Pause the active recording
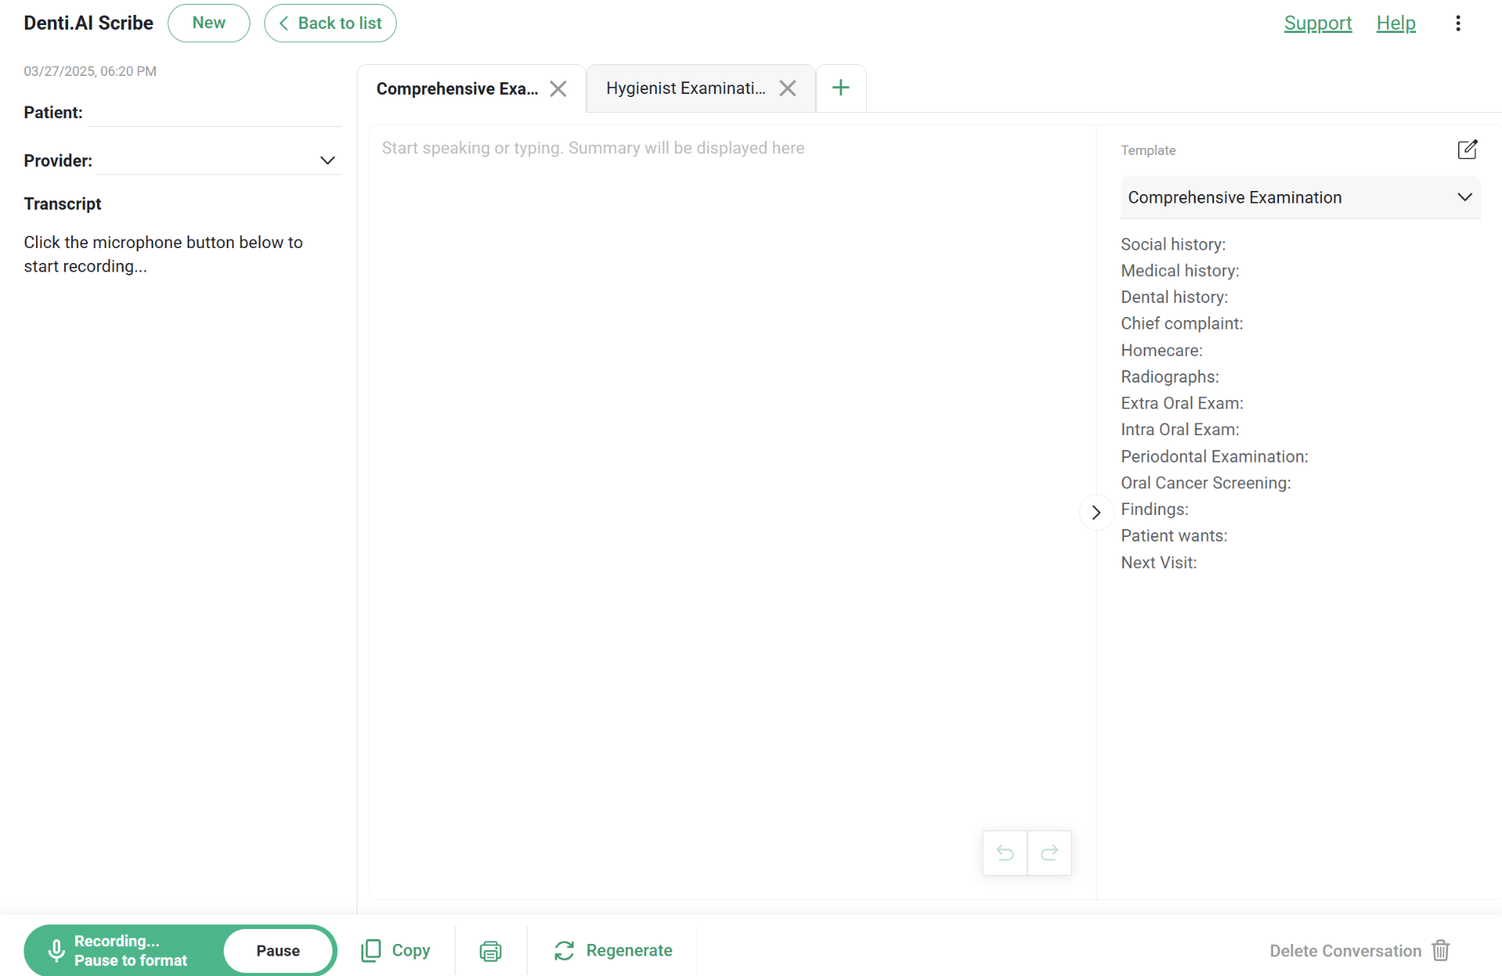This screenshot has height=976, width=1502. (x=278, y=950)
